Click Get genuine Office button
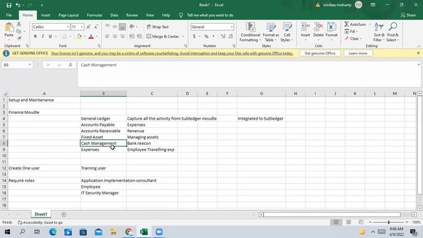 (x=320, y=53)
